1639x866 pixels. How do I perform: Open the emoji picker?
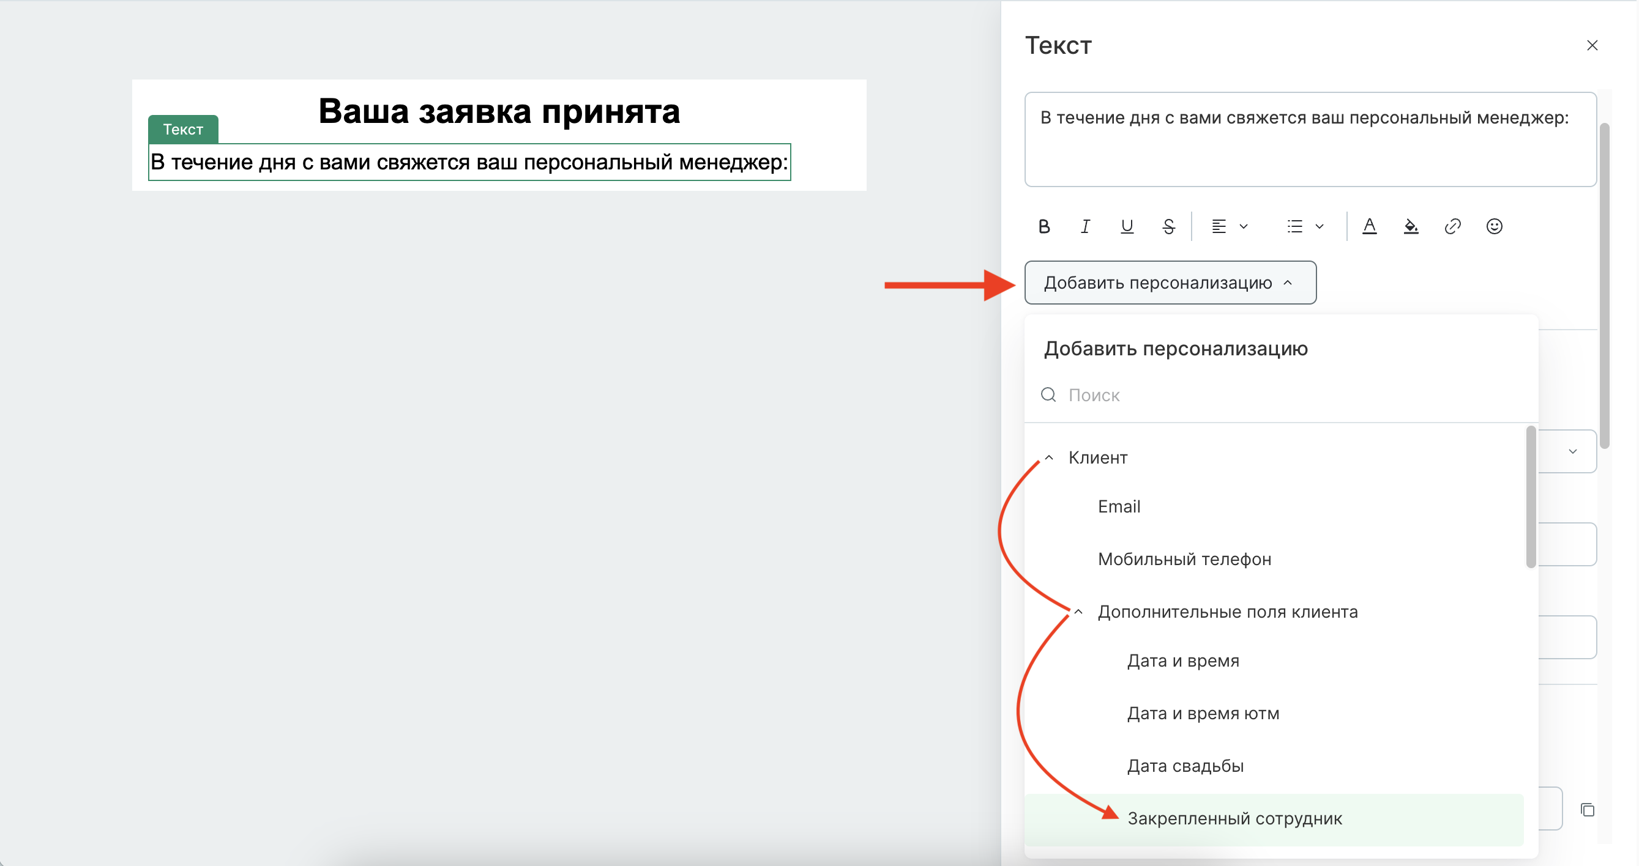(x=1494, y=226)
